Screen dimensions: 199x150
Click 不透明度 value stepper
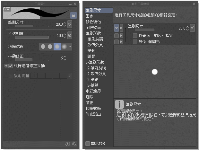tap(65, 36)
